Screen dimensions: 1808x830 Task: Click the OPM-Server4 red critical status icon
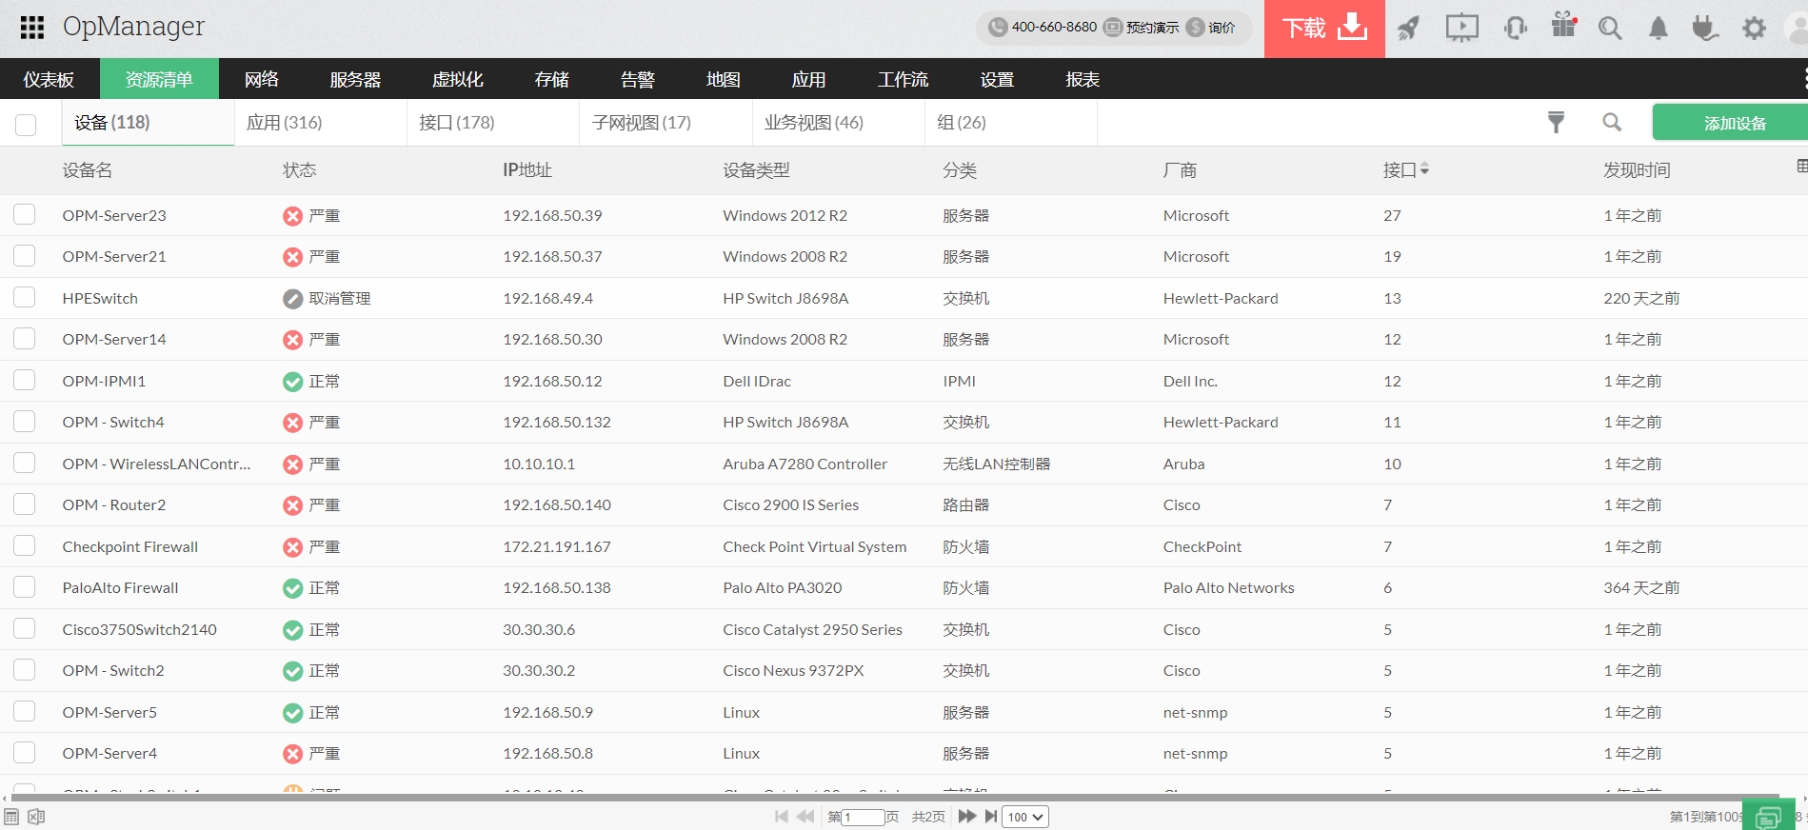click(x=293, y=754)
